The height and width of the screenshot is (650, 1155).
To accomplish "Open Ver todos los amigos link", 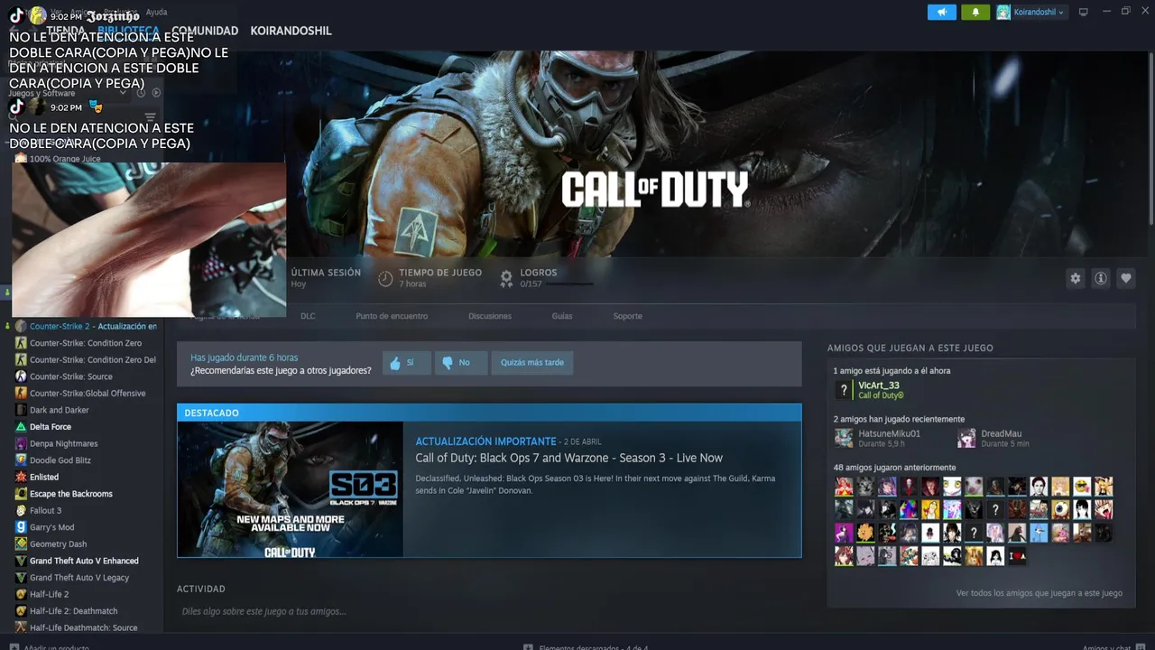I will 1039,593.
